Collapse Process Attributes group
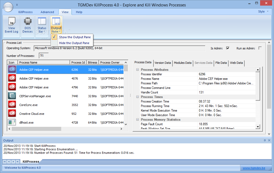The height and width of the screenshot is (173, 274). click(x=137, y=69)
